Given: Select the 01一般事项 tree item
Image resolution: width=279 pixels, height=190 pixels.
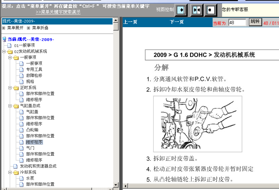Looking at the screenshot, I should (24, 45).
